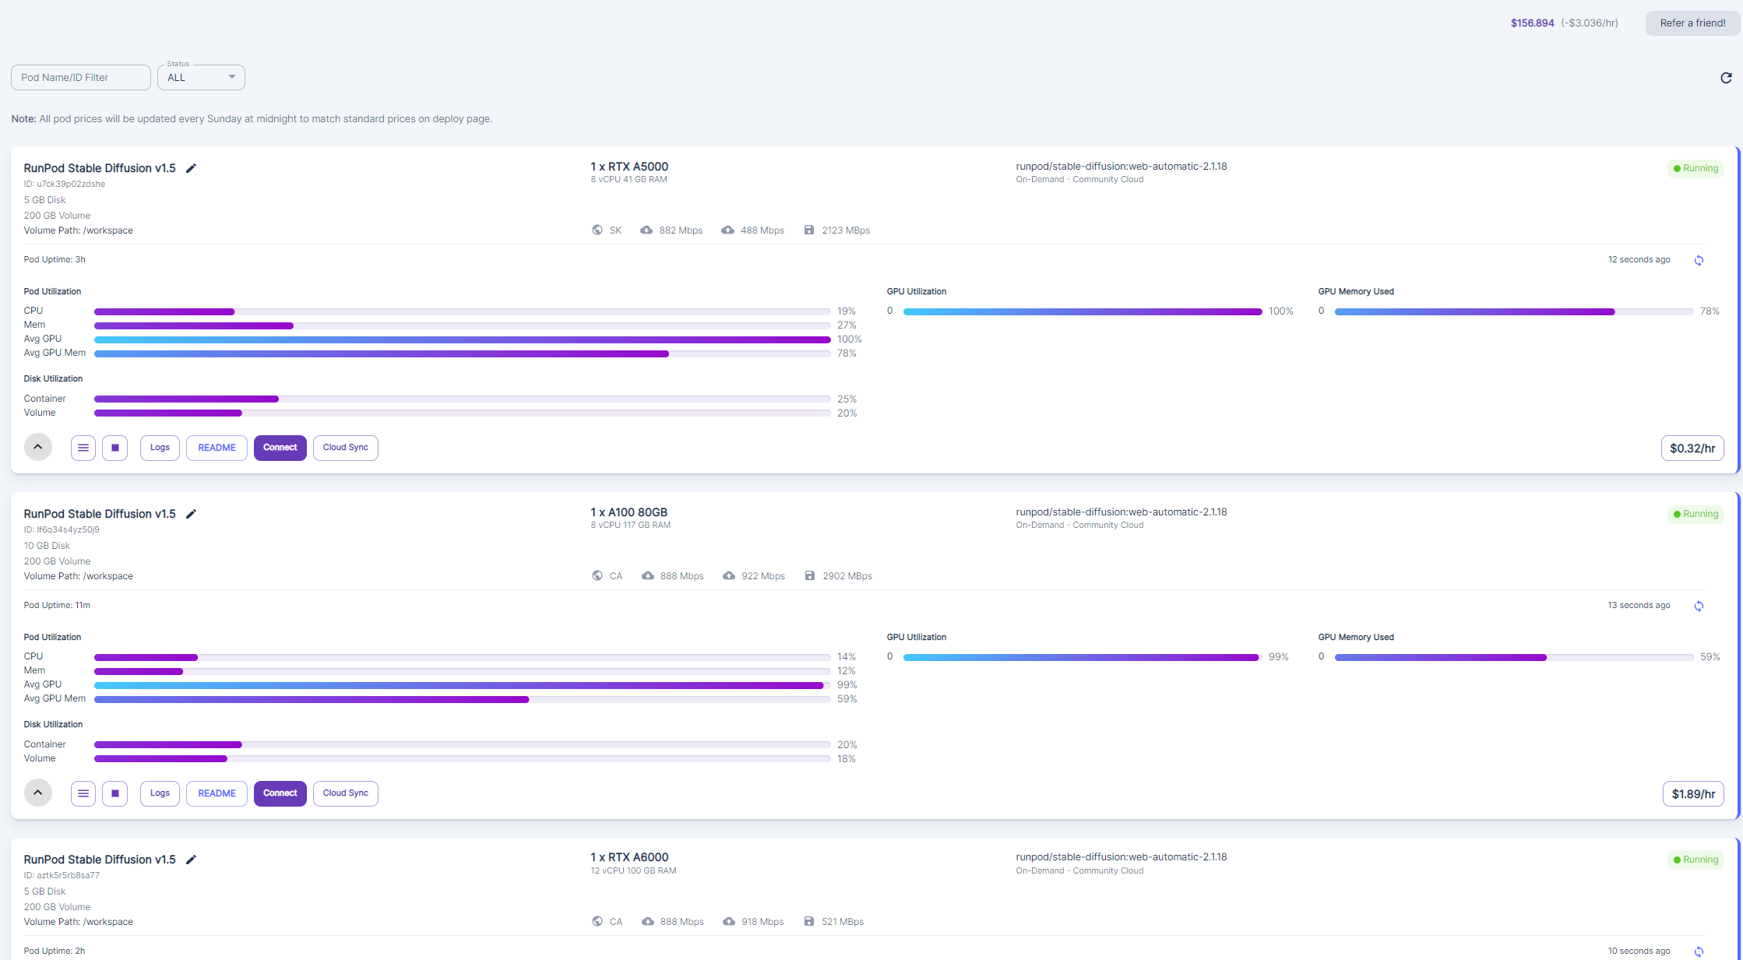Open README for the RTX A5000 pod
The height and width of the screenshot is (960, 1743).
(x=217, y=448)
